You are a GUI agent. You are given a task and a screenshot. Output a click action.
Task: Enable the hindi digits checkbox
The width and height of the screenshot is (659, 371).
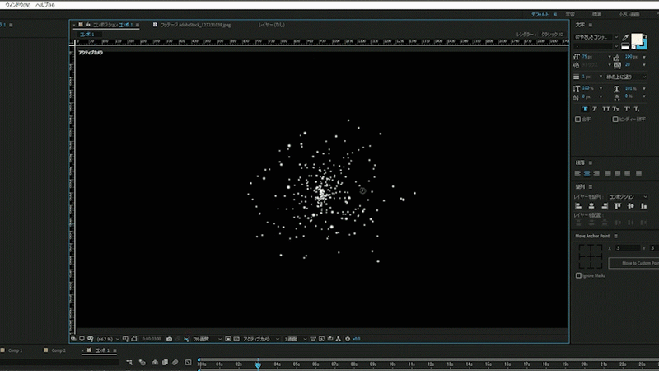tap(615, 120)
